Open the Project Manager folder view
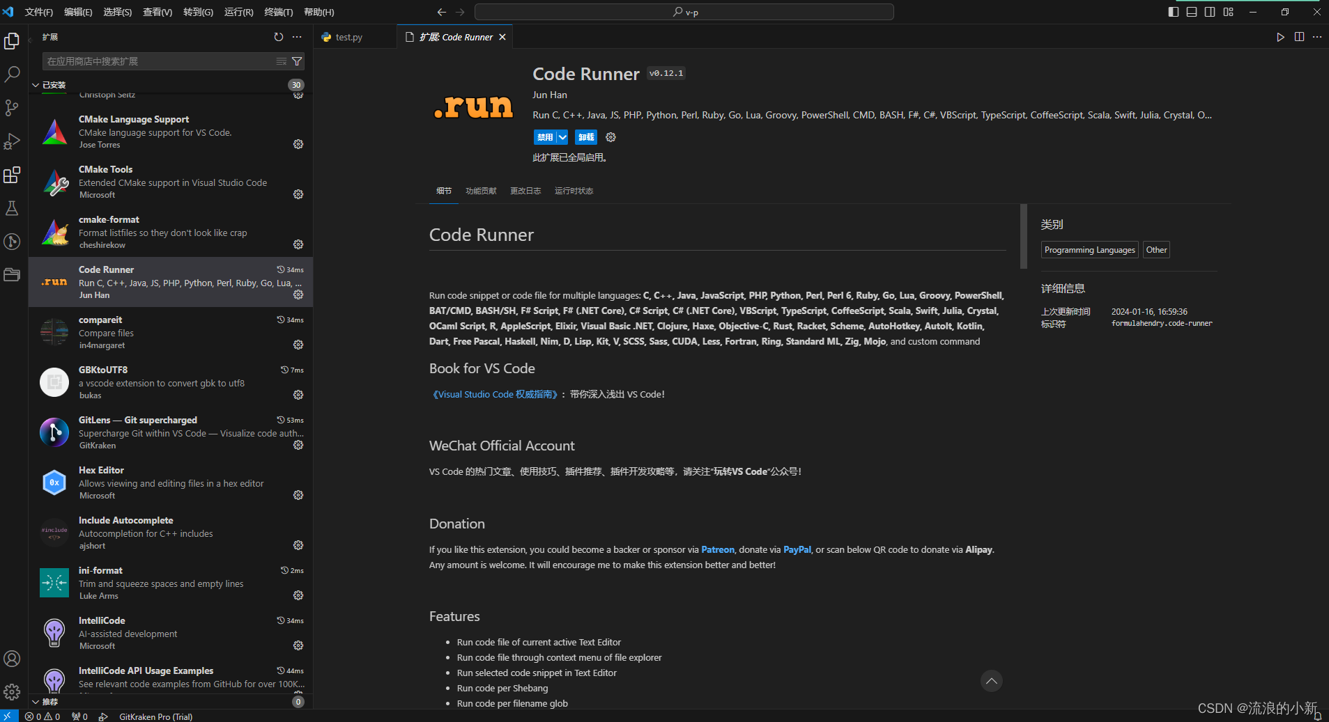Screen dimensions: 1329x722 click(12, 275)
